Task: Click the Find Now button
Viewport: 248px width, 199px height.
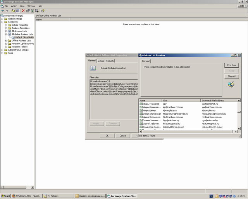Action: 232,65
